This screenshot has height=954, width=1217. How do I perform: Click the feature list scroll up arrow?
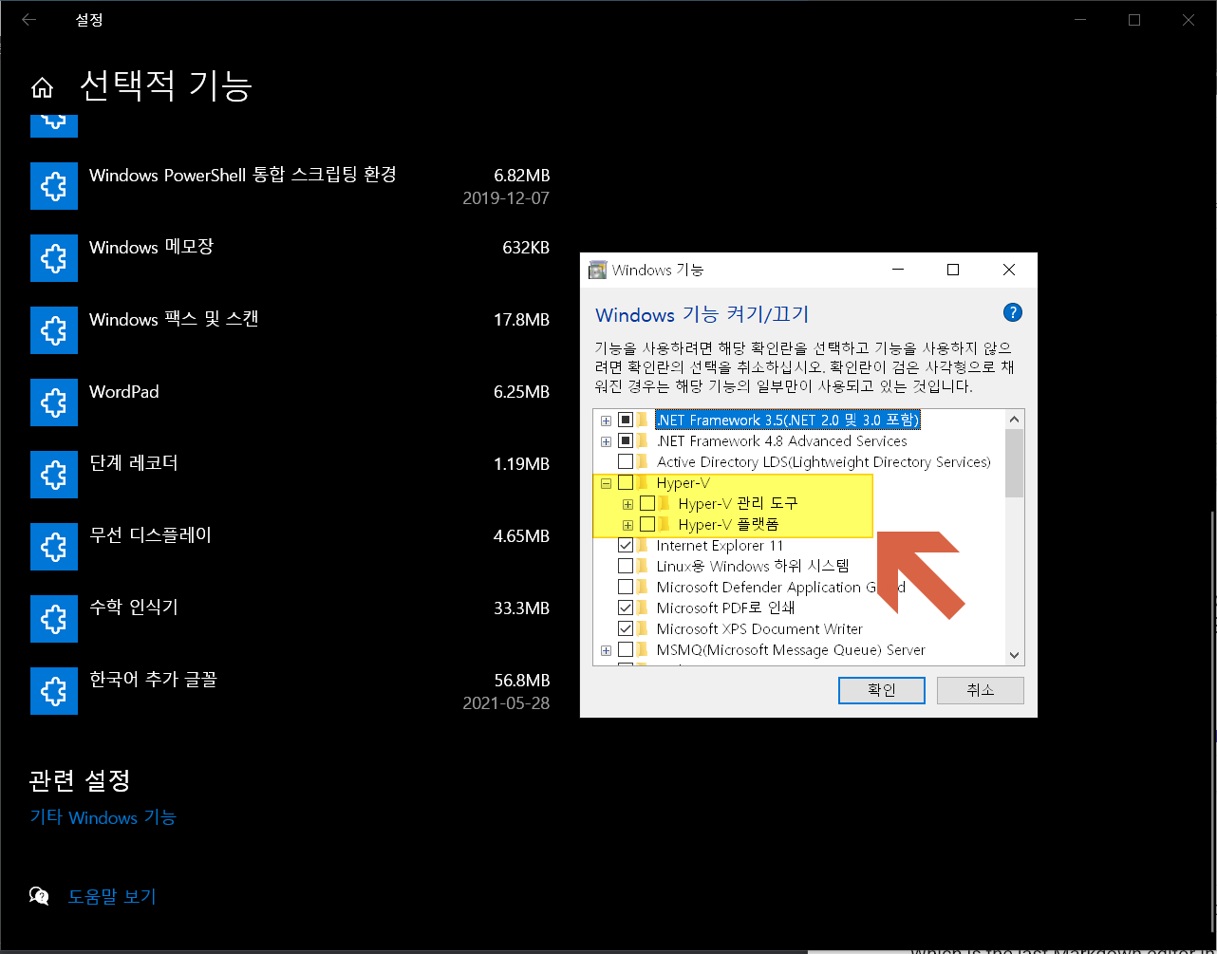click(x=1014, y=419)
